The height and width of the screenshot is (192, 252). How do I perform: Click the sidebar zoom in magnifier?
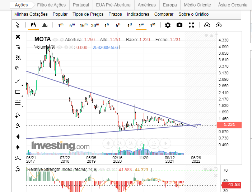pos(18,115)
